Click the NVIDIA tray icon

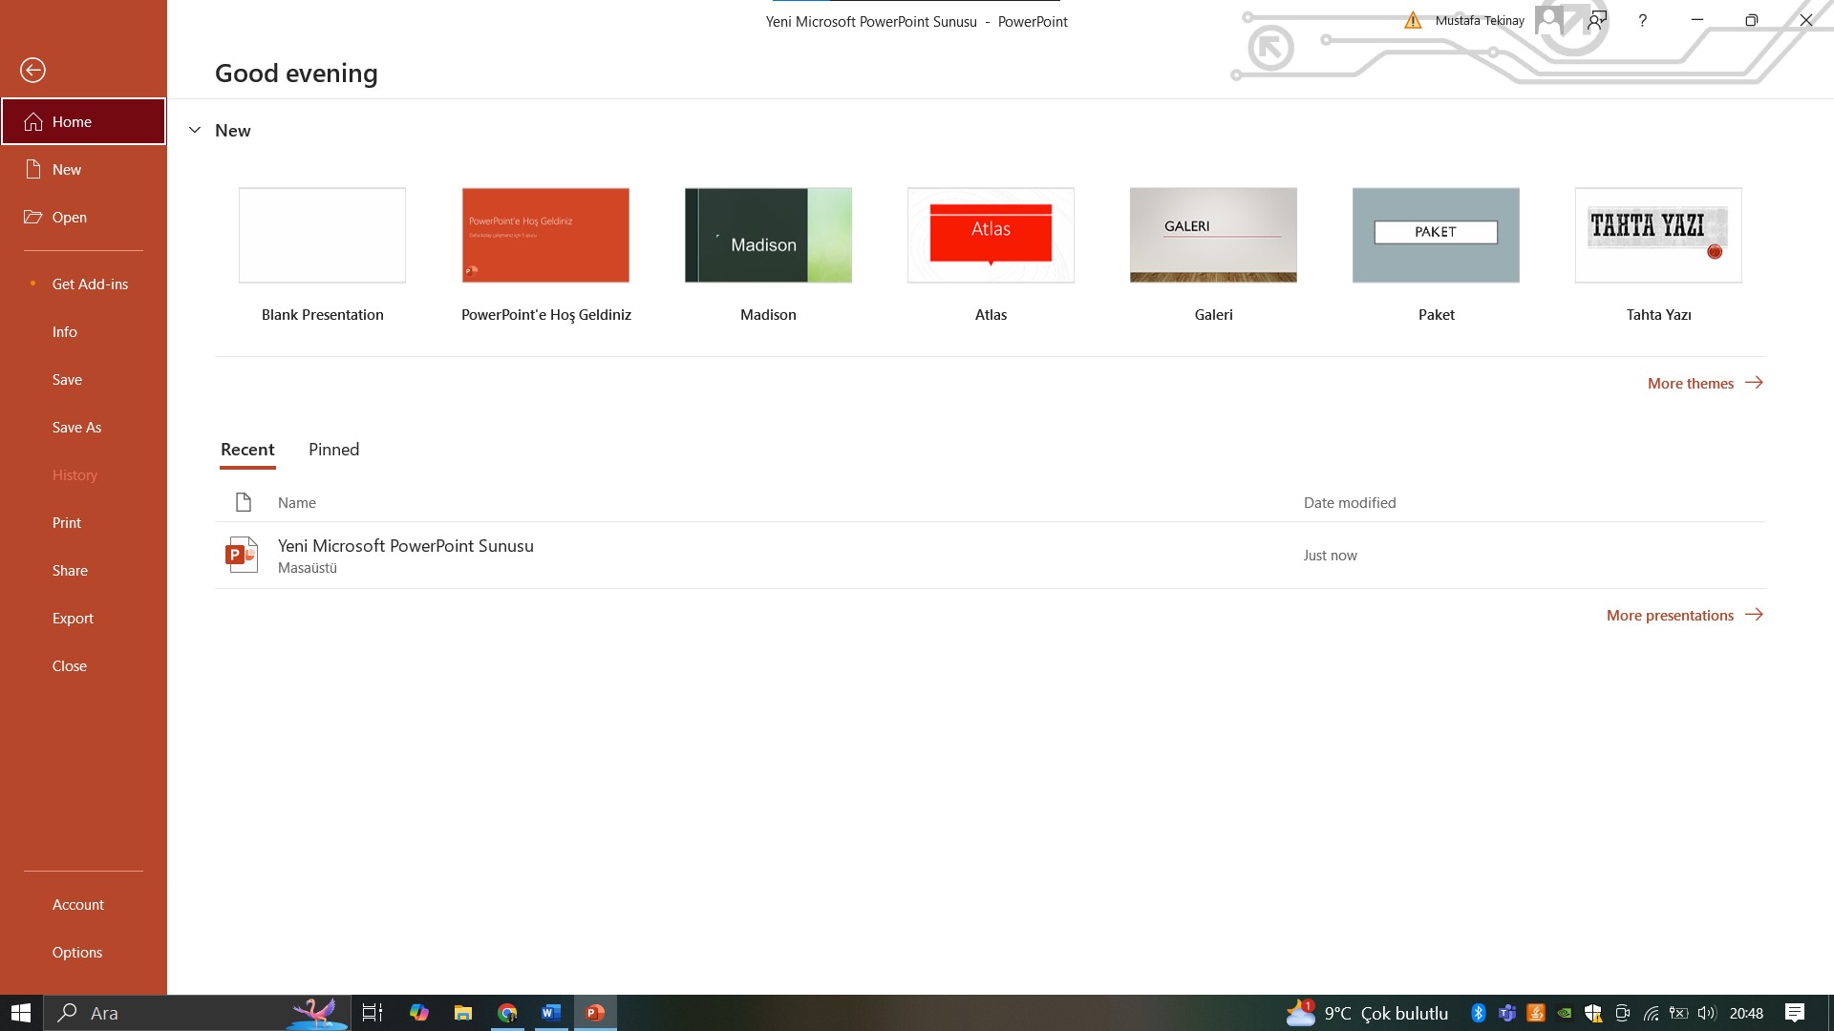pos(1565,1013)
